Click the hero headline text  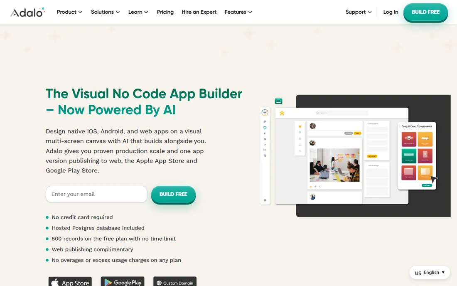(x=144, y=102)
